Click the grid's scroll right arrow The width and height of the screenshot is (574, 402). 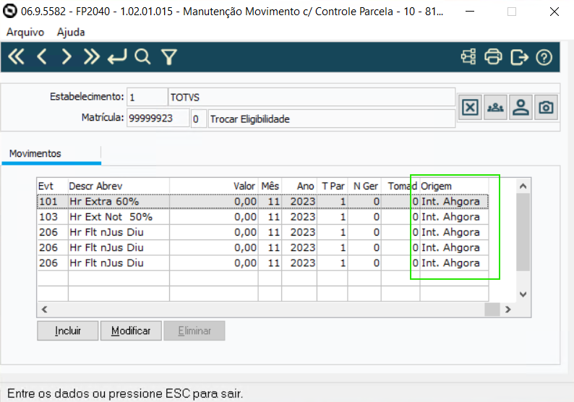click(507, 309)
